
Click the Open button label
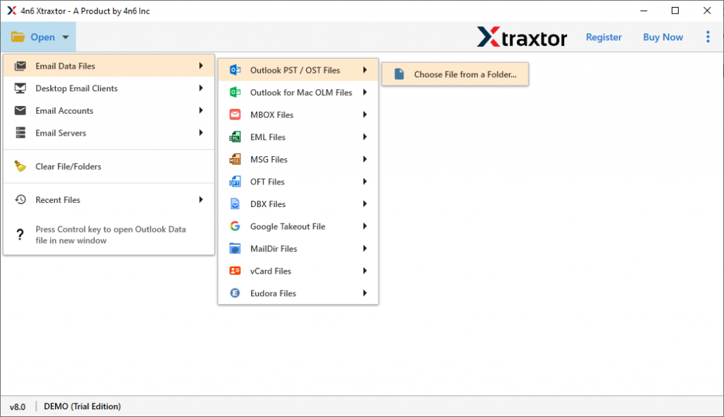coord(42,37)
